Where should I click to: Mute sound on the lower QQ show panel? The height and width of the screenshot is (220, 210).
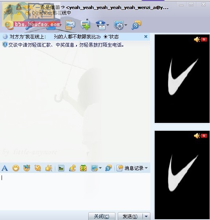click(x=197, y=136)
